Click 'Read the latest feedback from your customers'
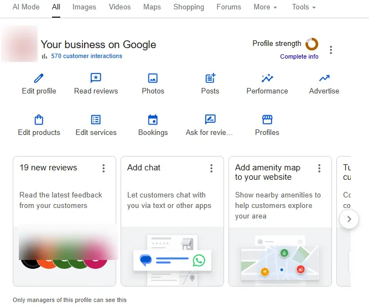Viewport: 369px width, 307px height. tap(61, 200)
